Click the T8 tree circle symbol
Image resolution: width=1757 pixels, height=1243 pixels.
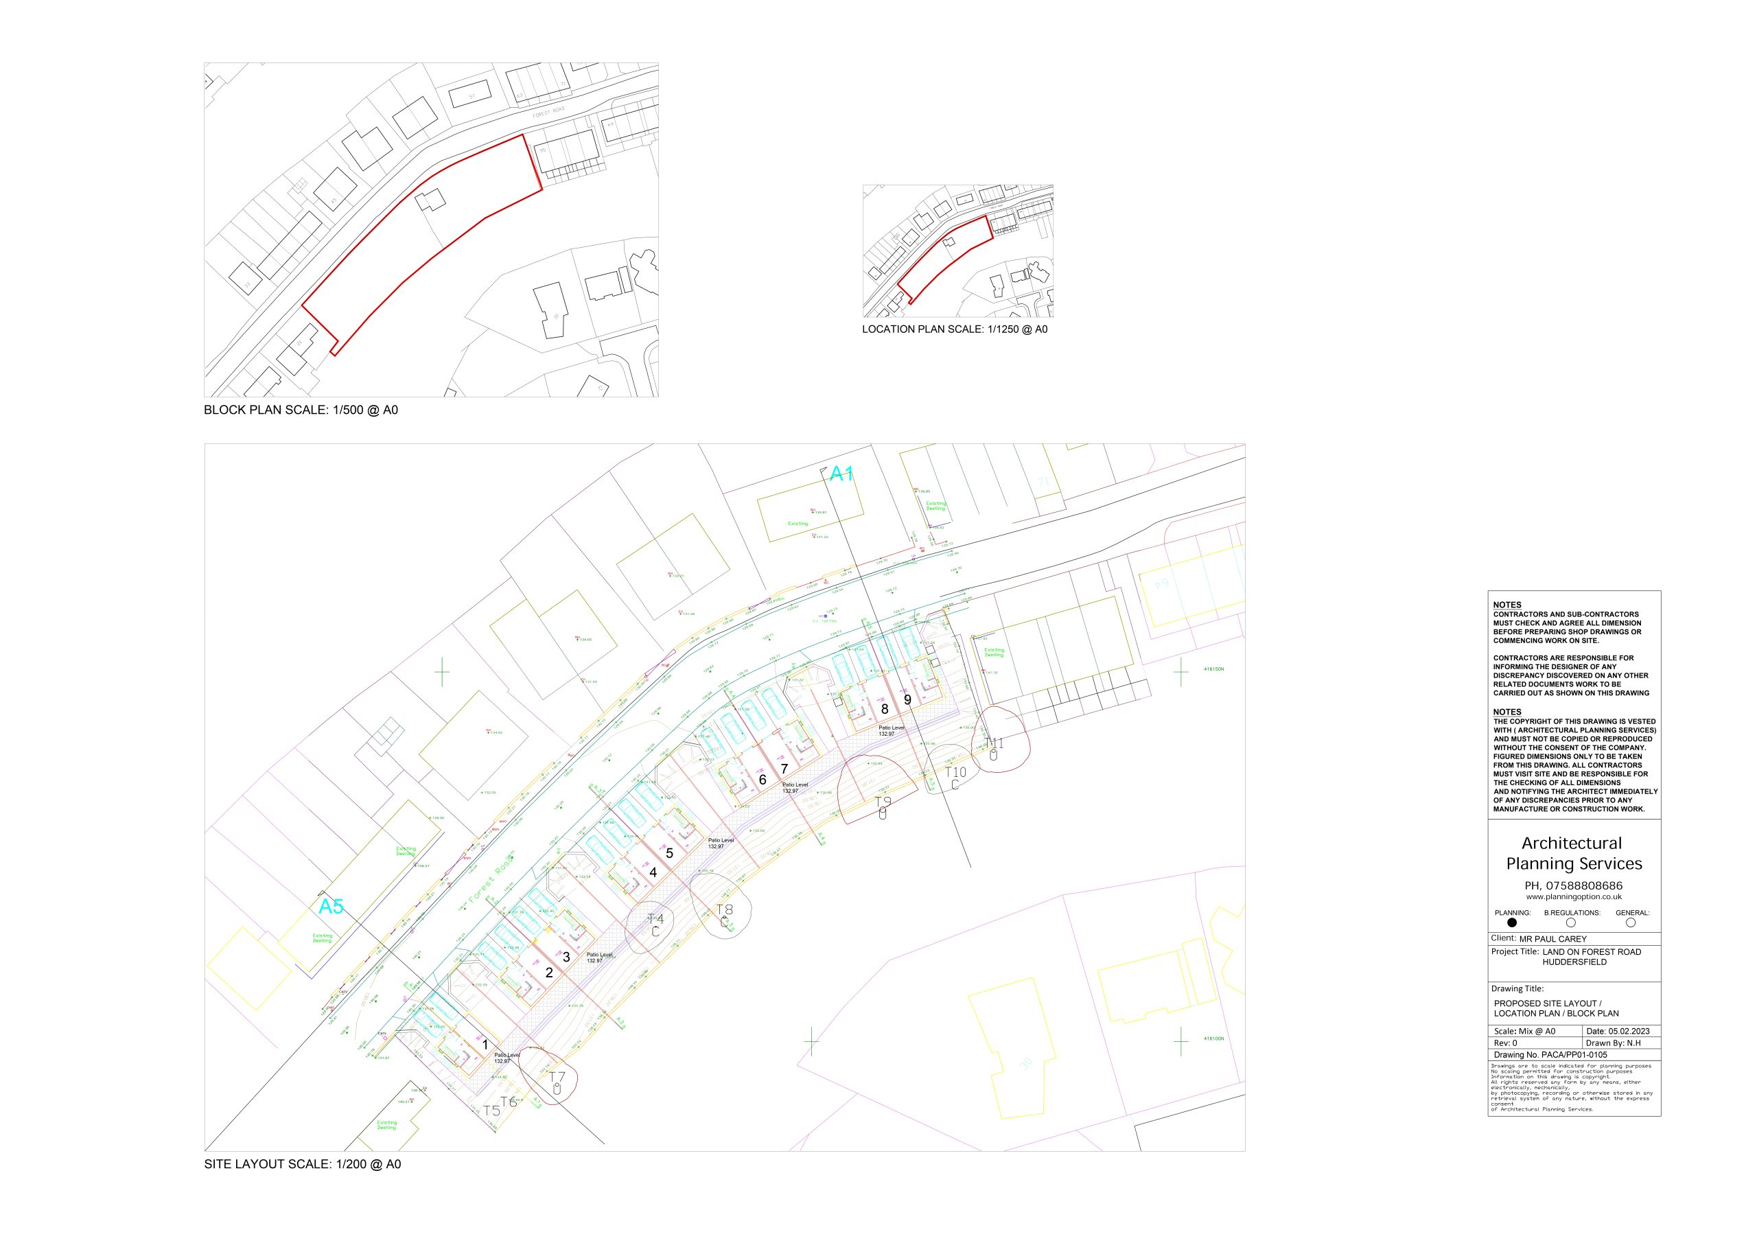(724, 910)
